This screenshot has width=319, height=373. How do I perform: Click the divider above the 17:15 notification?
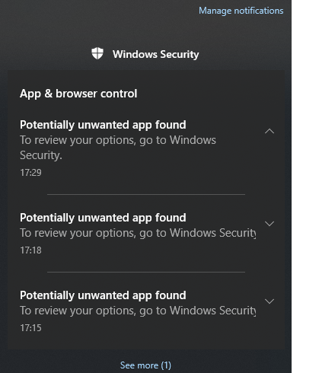[146, 273]
